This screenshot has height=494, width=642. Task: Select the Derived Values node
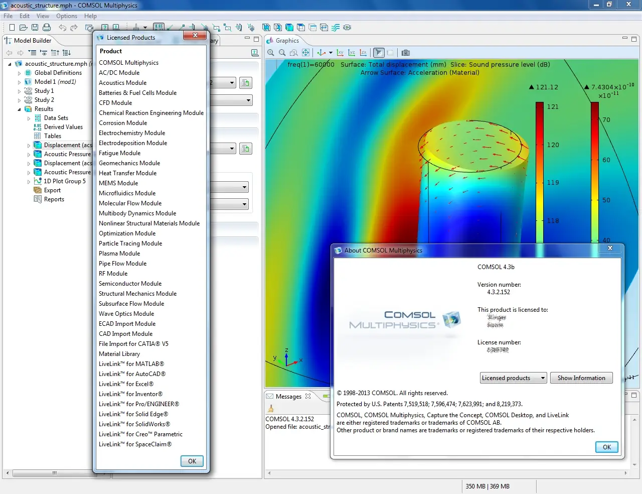coord(63,127)
